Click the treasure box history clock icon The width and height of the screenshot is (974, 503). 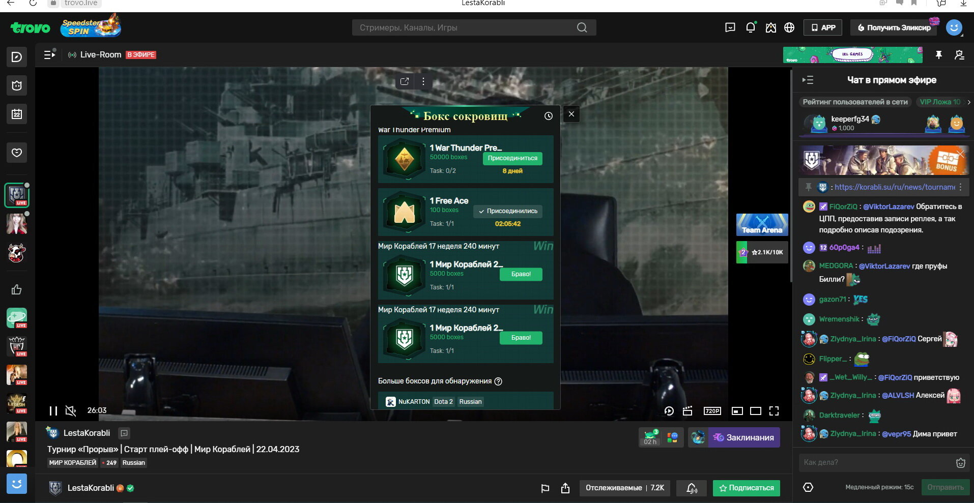coord(548,116)
